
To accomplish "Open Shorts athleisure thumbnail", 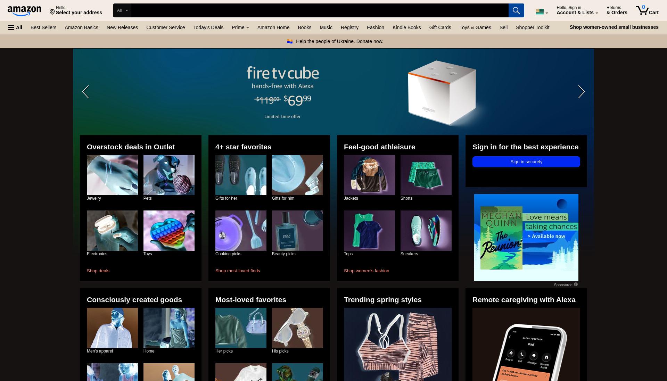I will 426,175.
